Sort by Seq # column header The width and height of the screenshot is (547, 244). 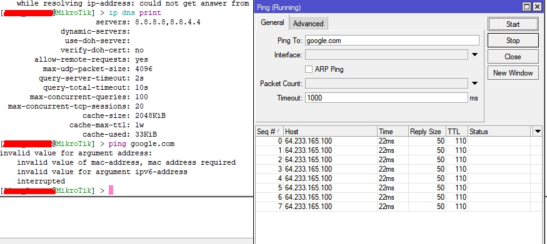coord(269,132)
